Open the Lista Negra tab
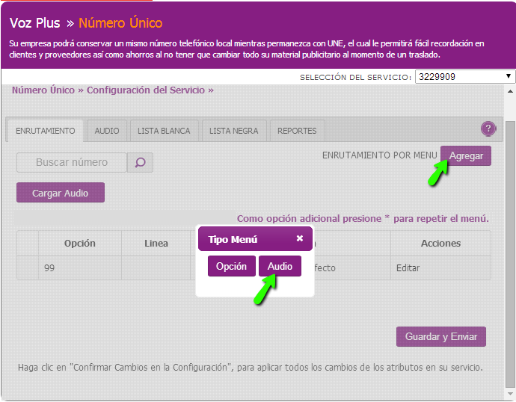The height and width of the screenshot is (402, 516). pyautogui.click(x=233, y=131)
